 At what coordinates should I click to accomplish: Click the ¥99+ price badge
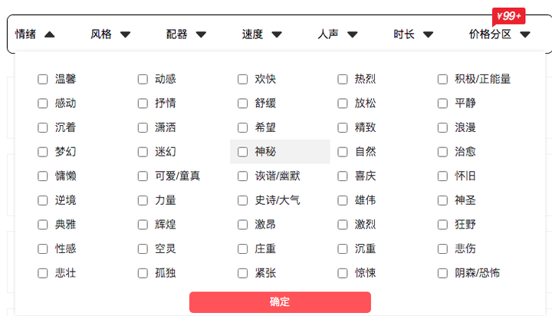tap(508, 16)
